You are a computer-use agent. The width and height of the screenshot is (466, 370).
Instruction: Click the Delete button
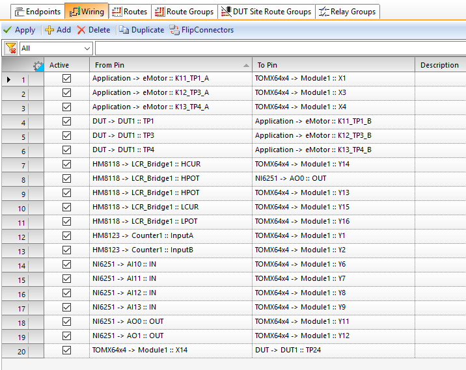pyautogui.click(x=94, y=30)
